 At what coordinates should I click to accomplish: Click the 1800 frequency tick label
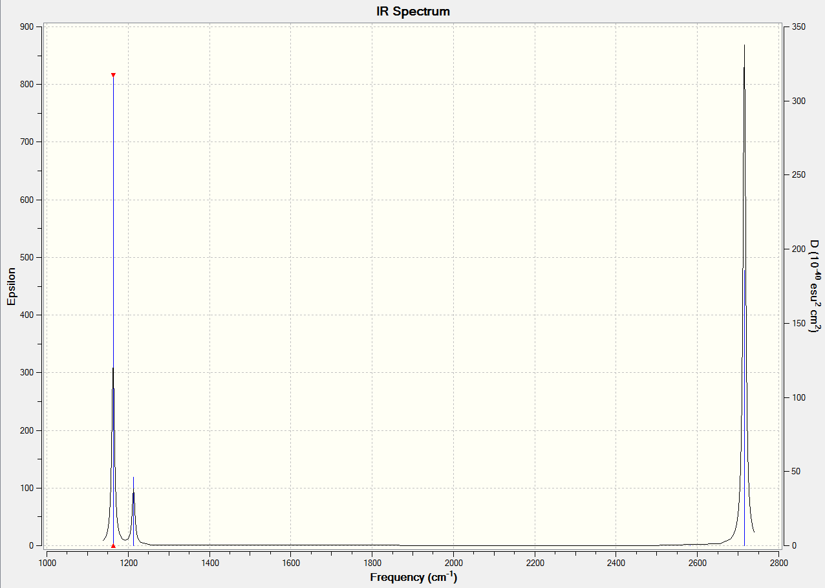pos(372,562)
